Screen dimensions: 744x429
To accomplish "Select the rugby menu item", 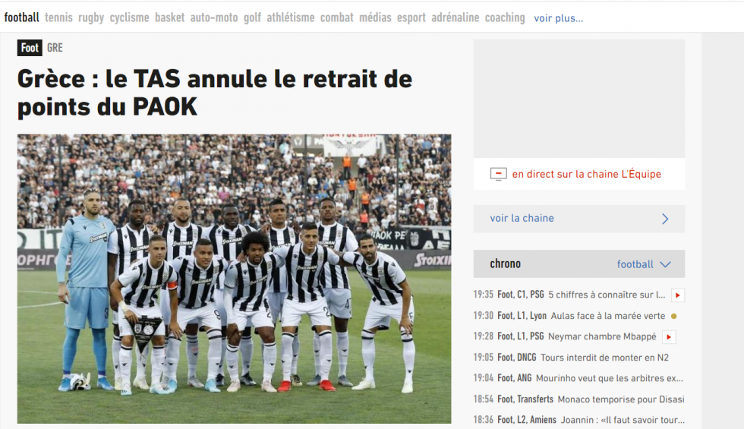I will point(91,17).
